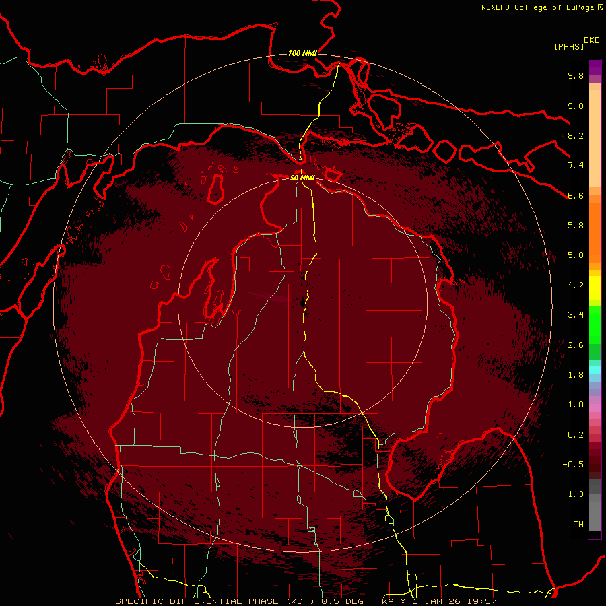The image size is (606, 606).
Task: Pick the yellow segment of the color bar
Action: click(x=595, y=288)
